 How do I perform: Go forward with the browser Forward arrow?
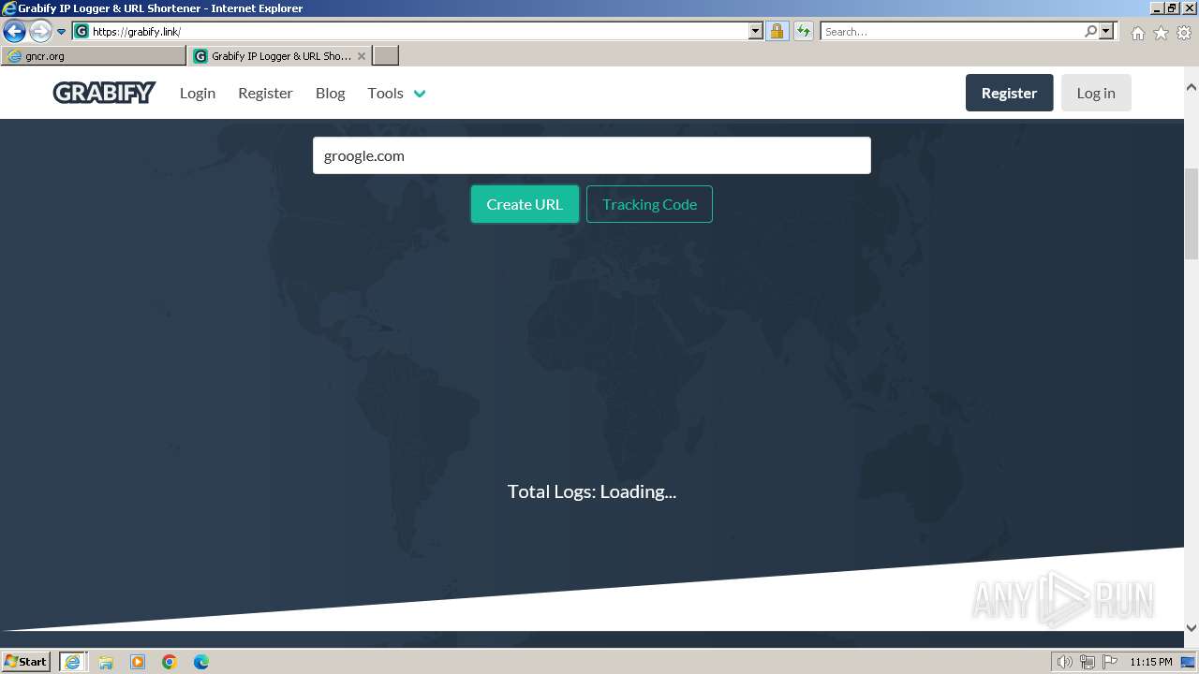point(40,32)
